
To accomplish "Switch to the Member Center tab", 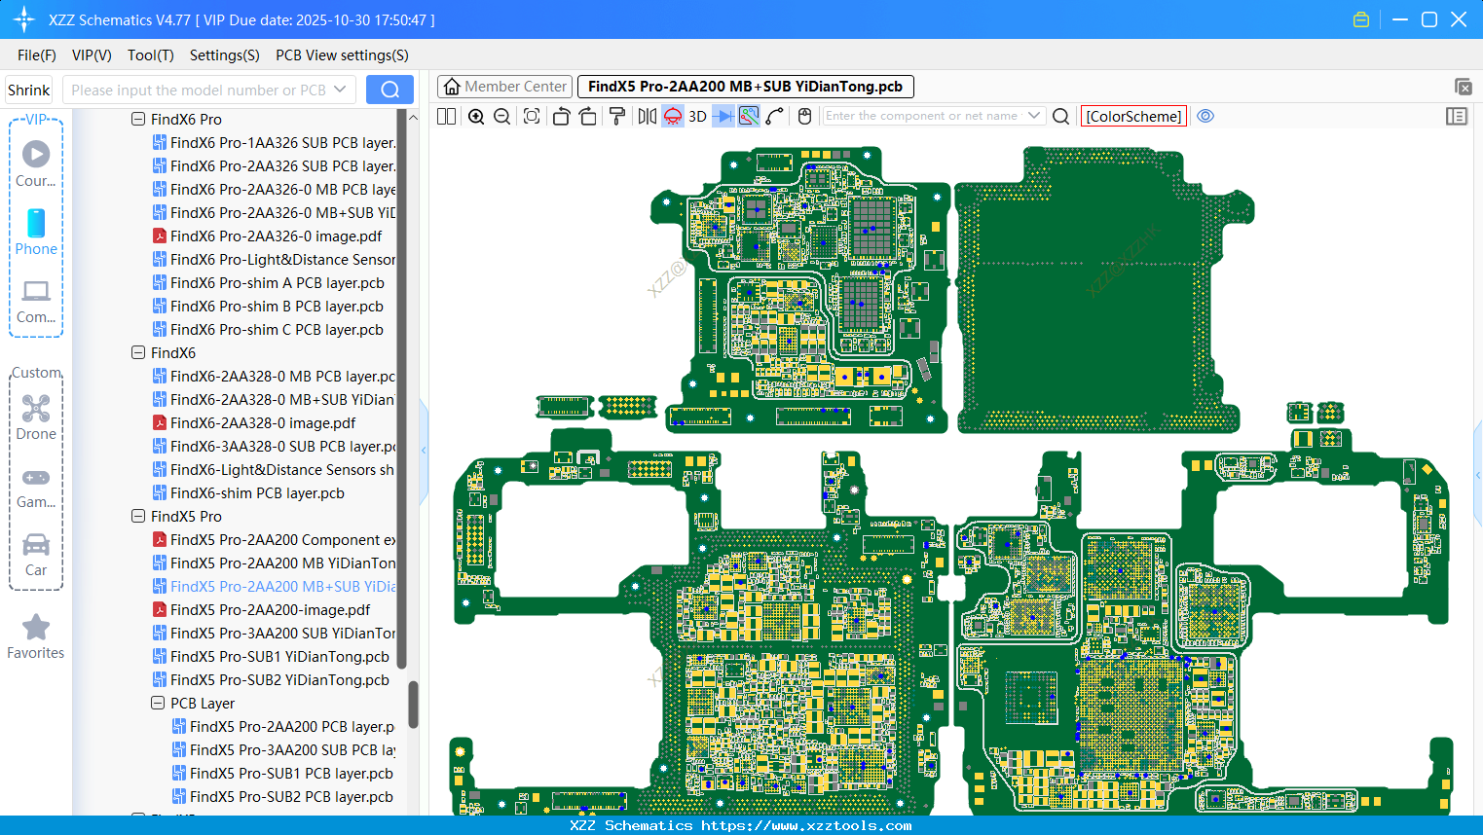I will click(505, 87).
